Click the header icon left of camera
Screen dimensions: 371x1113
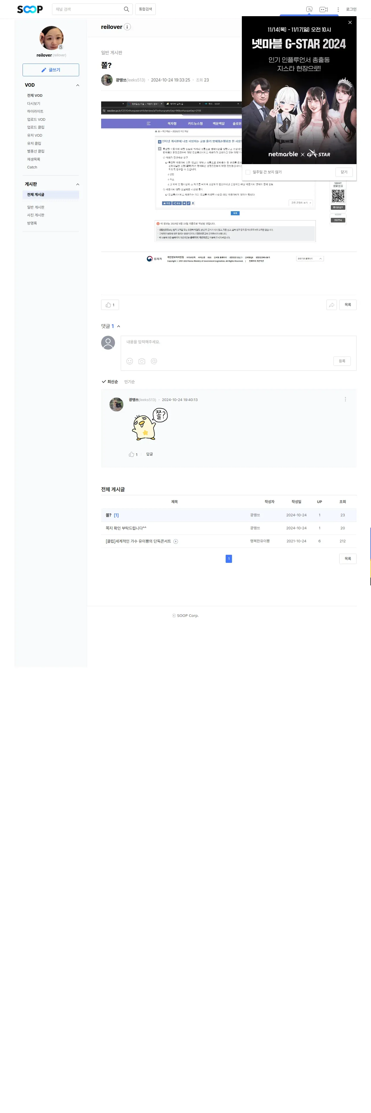pyautogui.click(x=309, y=10)
